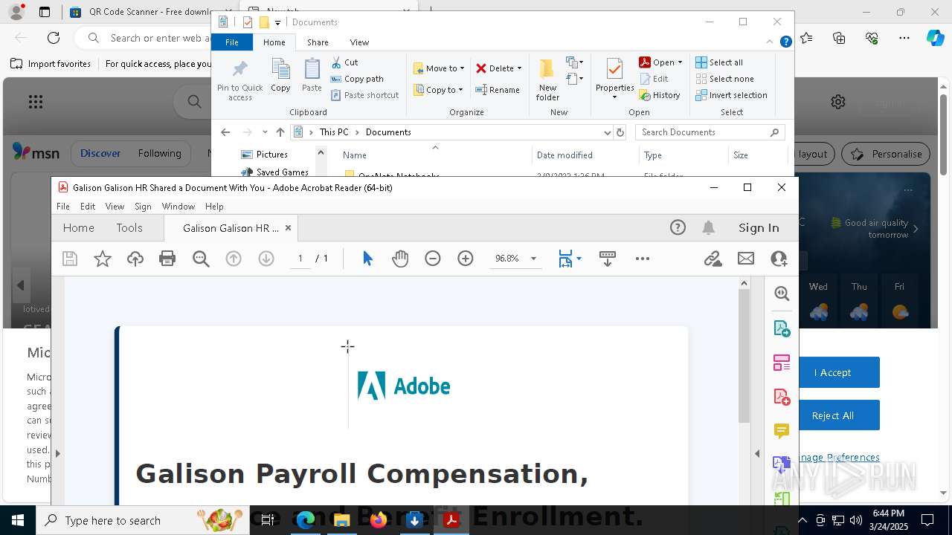The height and width of the screenshot is (535, 952).
Task: Open History in Explorer Open group
Action: click(660, 95)
